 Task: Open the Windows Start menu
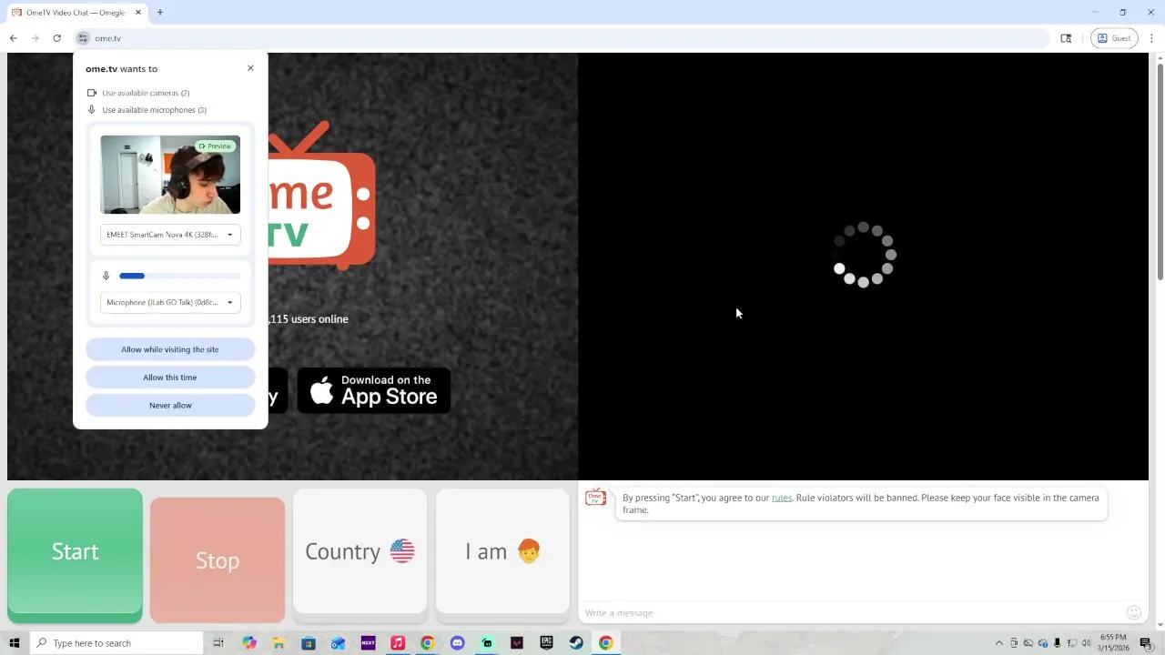click(14, 643)
